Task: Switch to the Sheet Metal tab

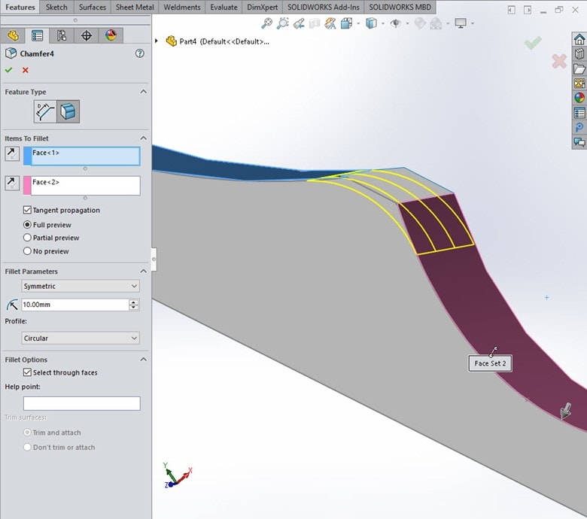Action: point(134,8)
